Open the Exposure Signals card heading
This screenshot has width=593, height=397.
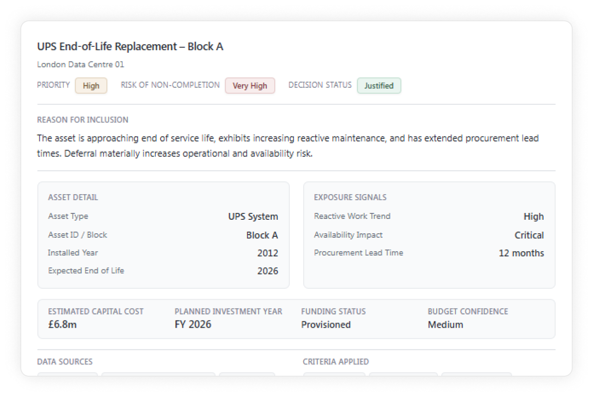(x=350, y=197)
